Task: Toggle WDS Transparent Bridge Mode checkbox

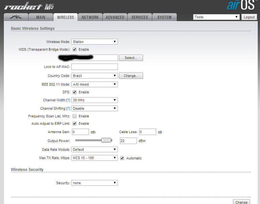Action: [x=75, y=49]
